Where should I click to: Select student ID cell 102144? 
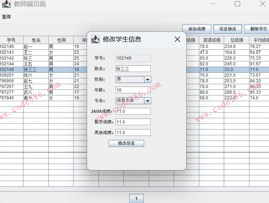point(11,64)
